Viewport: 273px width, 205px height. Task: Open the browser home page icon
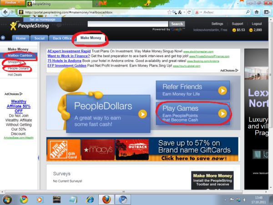(x=257, y=12)
